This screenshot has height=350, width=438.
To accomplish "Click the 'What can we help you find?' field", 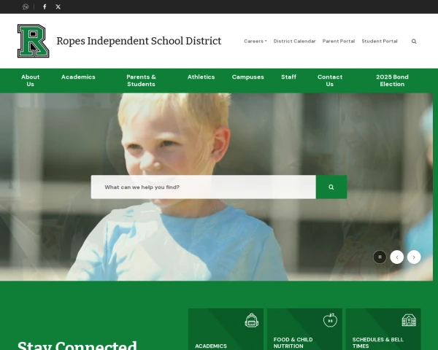I will point(204,187).
